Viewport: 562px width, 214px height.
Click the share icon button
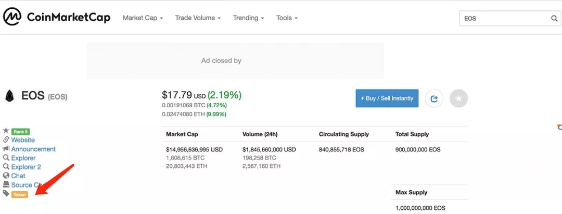click(434, 98)
